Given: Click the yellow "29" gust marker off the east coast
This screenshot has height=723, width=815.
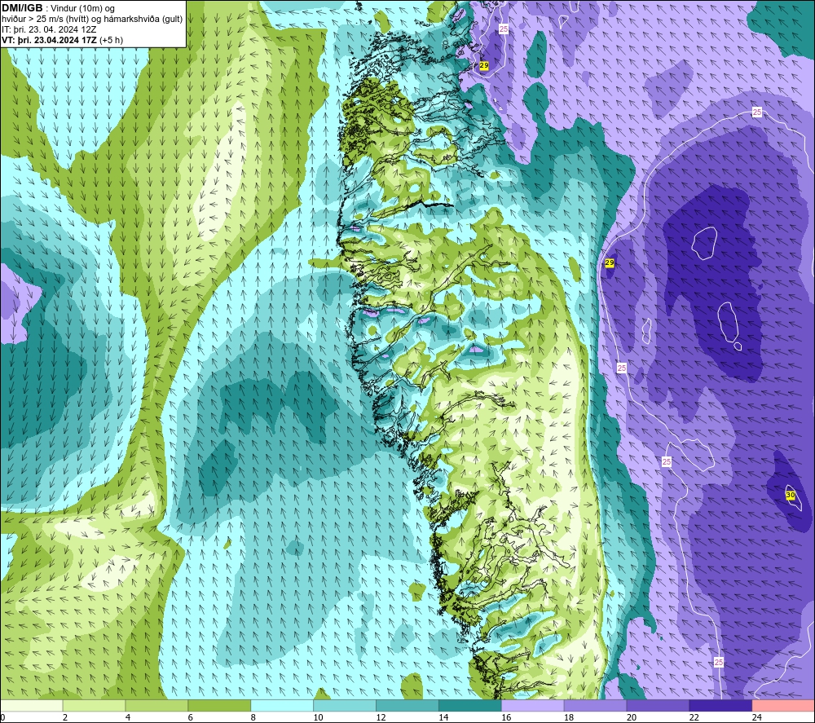Looking at the screenshot, I should click(x=610, y=263).
